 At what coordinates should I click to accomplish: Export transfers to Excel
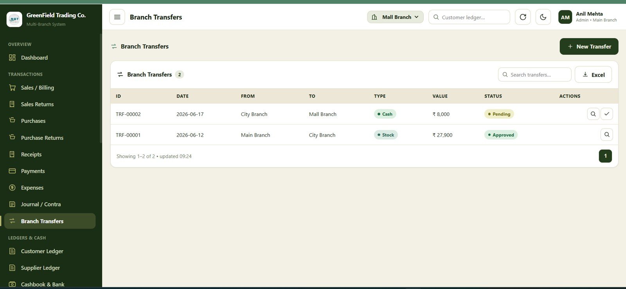click(x=593, y=75)
